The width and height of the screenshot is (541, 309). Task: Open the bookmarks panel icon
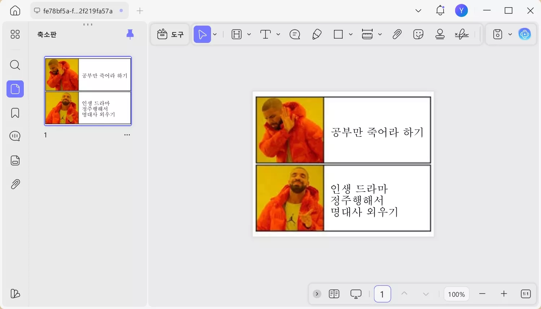tap(15, 112)
